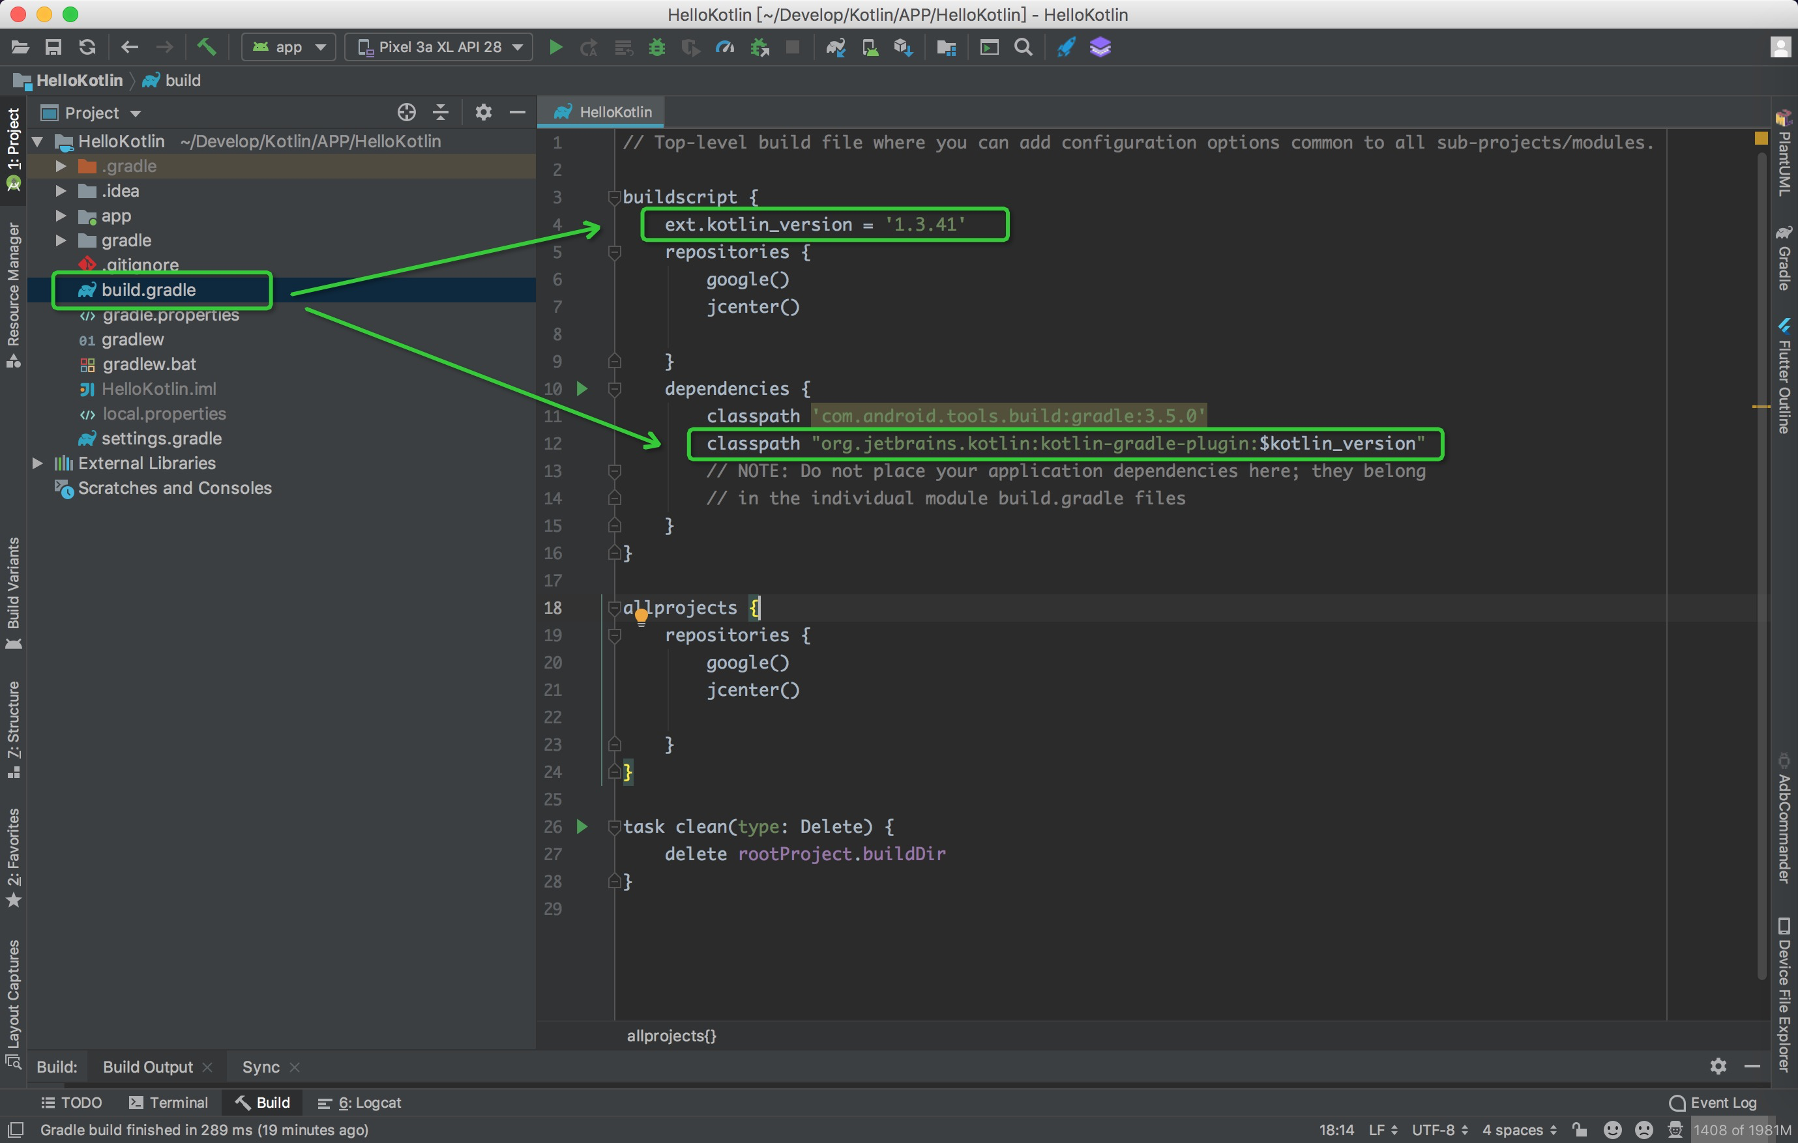This screenshot has width=1798, height=1143.
Task: Click the blue rocket toolbar icon
Action: tap(1067, 48)
